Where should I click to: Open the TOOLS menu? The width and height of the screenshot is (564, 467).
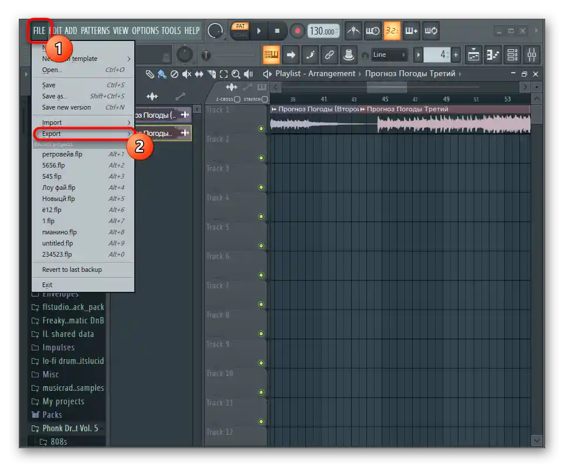pos(171,30)
